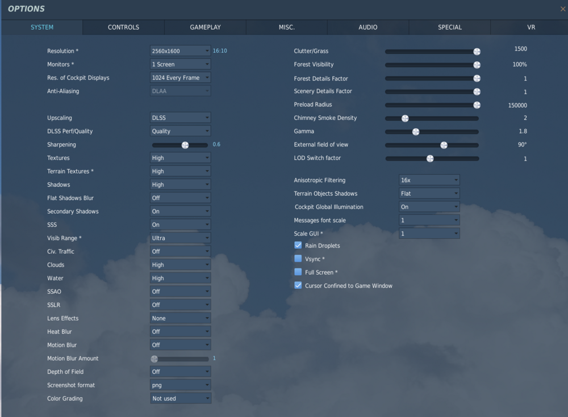Viewport: 568px width, 417px height.
Task: Open the GAMEPLAY tab
Action: pos(205,27)
